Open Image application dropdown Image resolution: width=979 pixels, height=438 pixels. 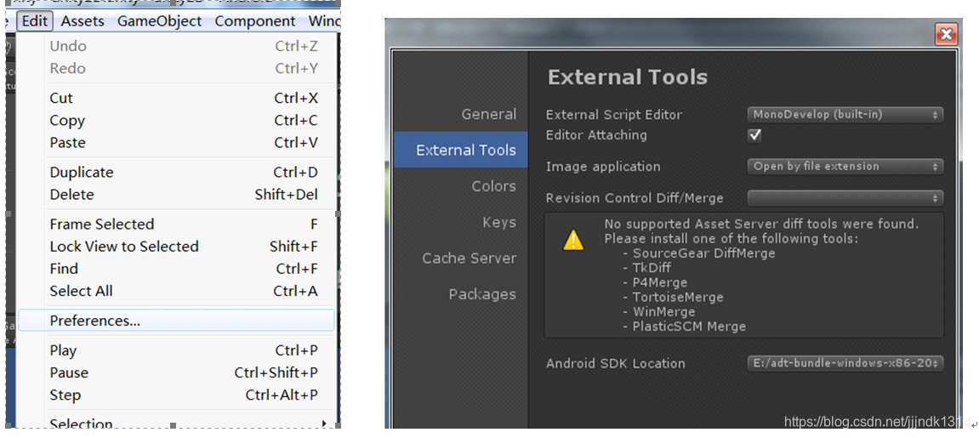pos(845,167)
